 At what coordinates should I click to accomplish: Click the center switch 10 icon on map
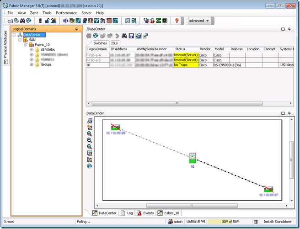click(193, 158)
